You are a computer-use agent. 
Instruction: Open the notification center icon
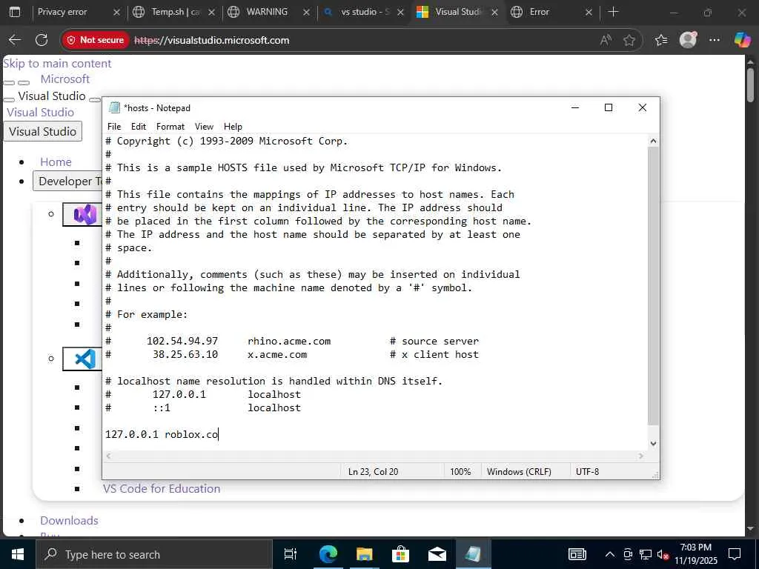point(735,554)
